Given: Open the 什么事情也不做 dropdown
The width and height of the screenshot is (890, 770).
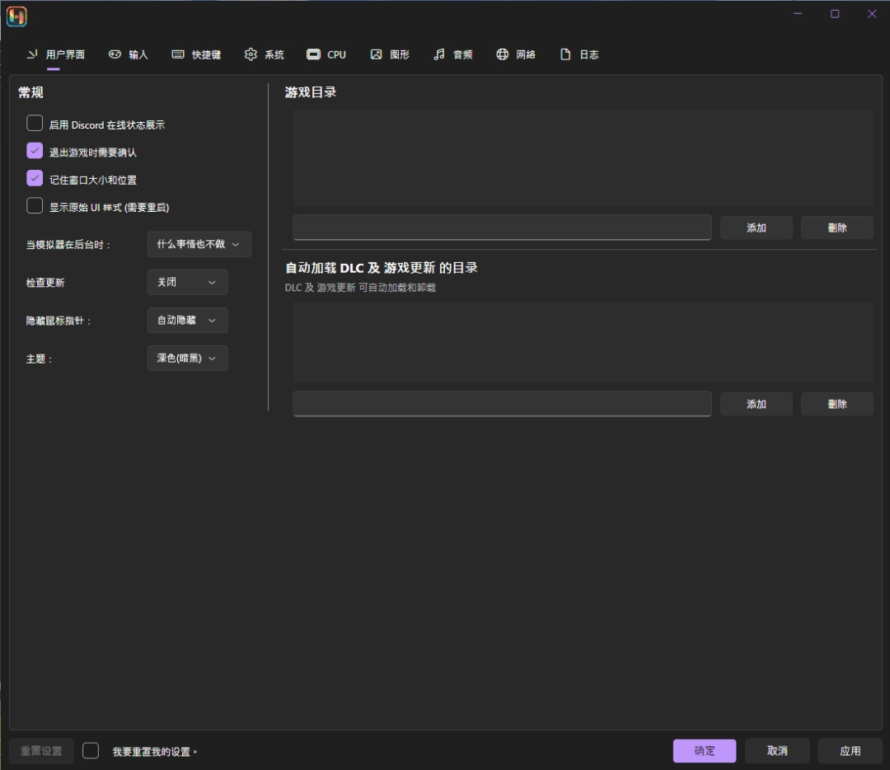Looking at the screenshot, I should [199, 244].
